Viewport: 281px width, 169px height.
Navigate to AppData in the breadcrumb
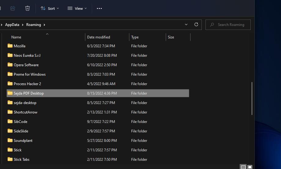(12, 25)
